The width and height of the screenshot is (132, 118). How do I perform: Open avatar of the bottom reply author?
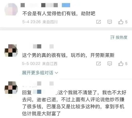click(x=11, y=88)
